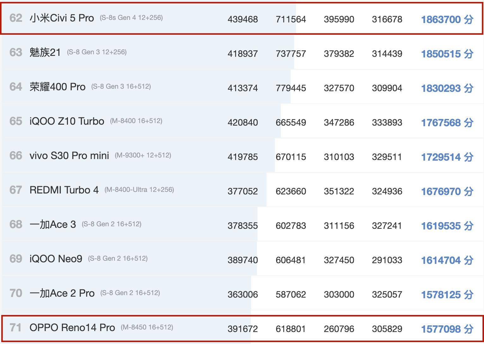484x344 pixels.
Task: Click iQOO Z10 Turbo device name
Action: point(67,121)
